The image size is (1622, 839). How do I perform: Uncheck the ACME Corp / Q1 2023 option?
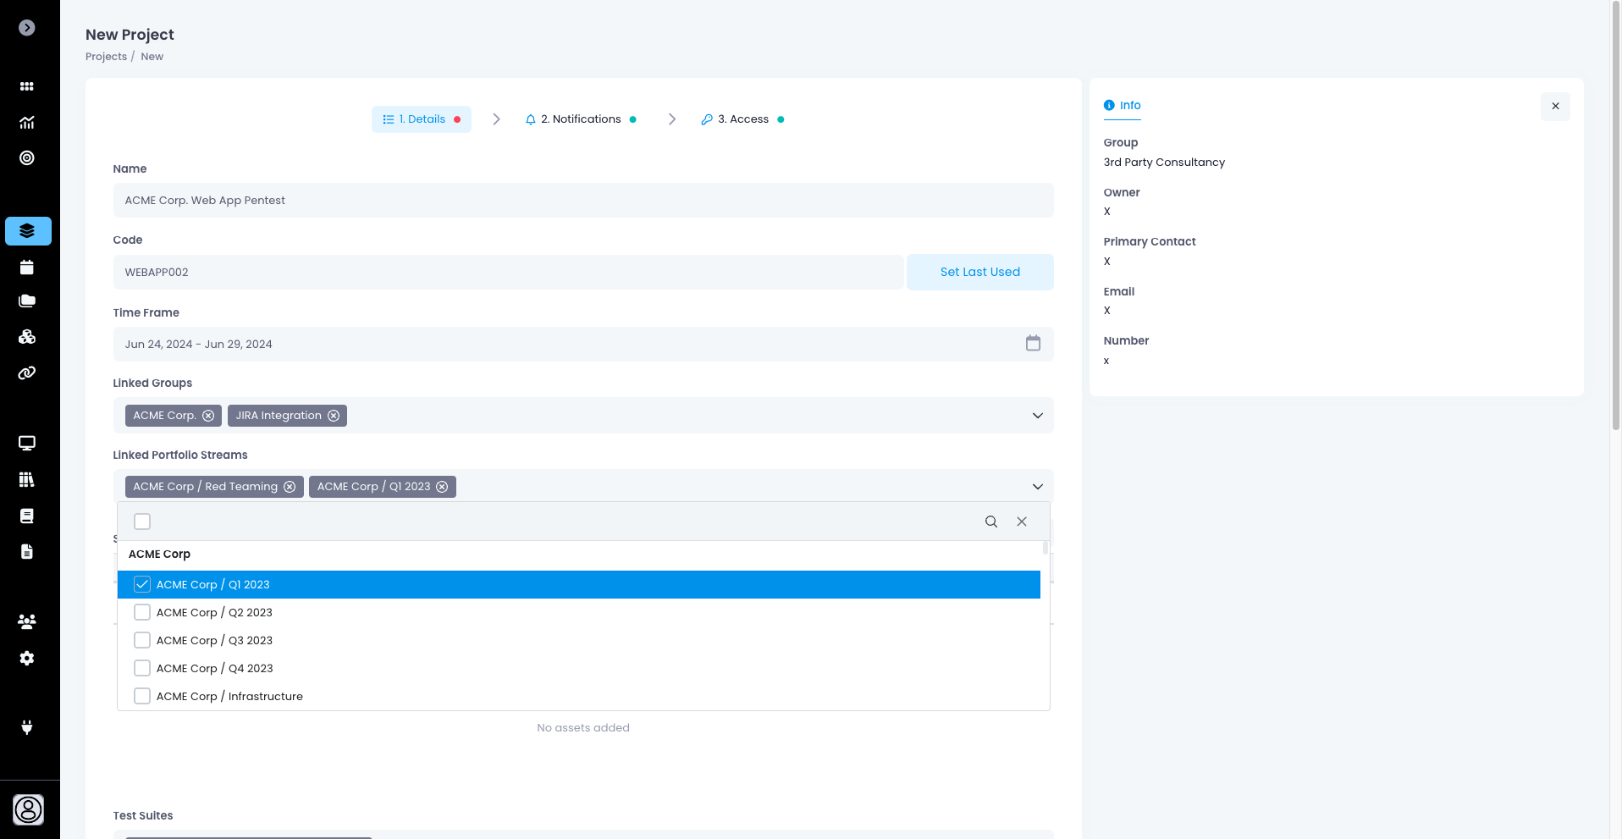142,584
